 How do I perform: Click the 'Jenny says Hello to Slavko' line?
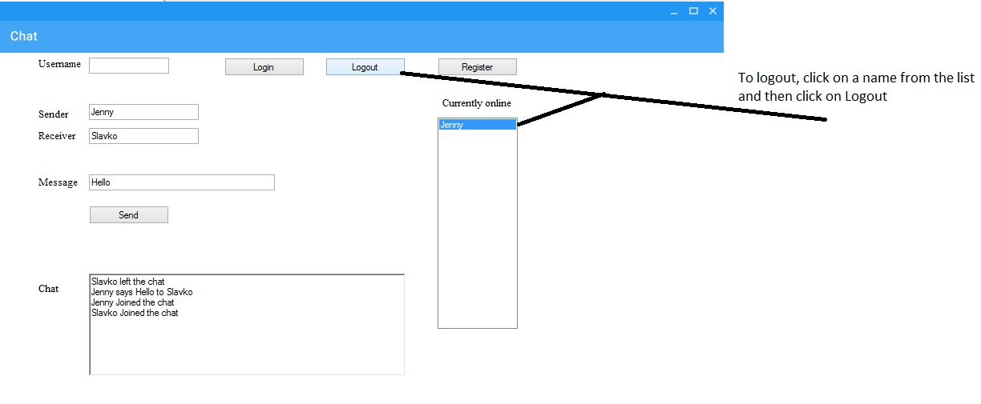click(x=142, y=292)
